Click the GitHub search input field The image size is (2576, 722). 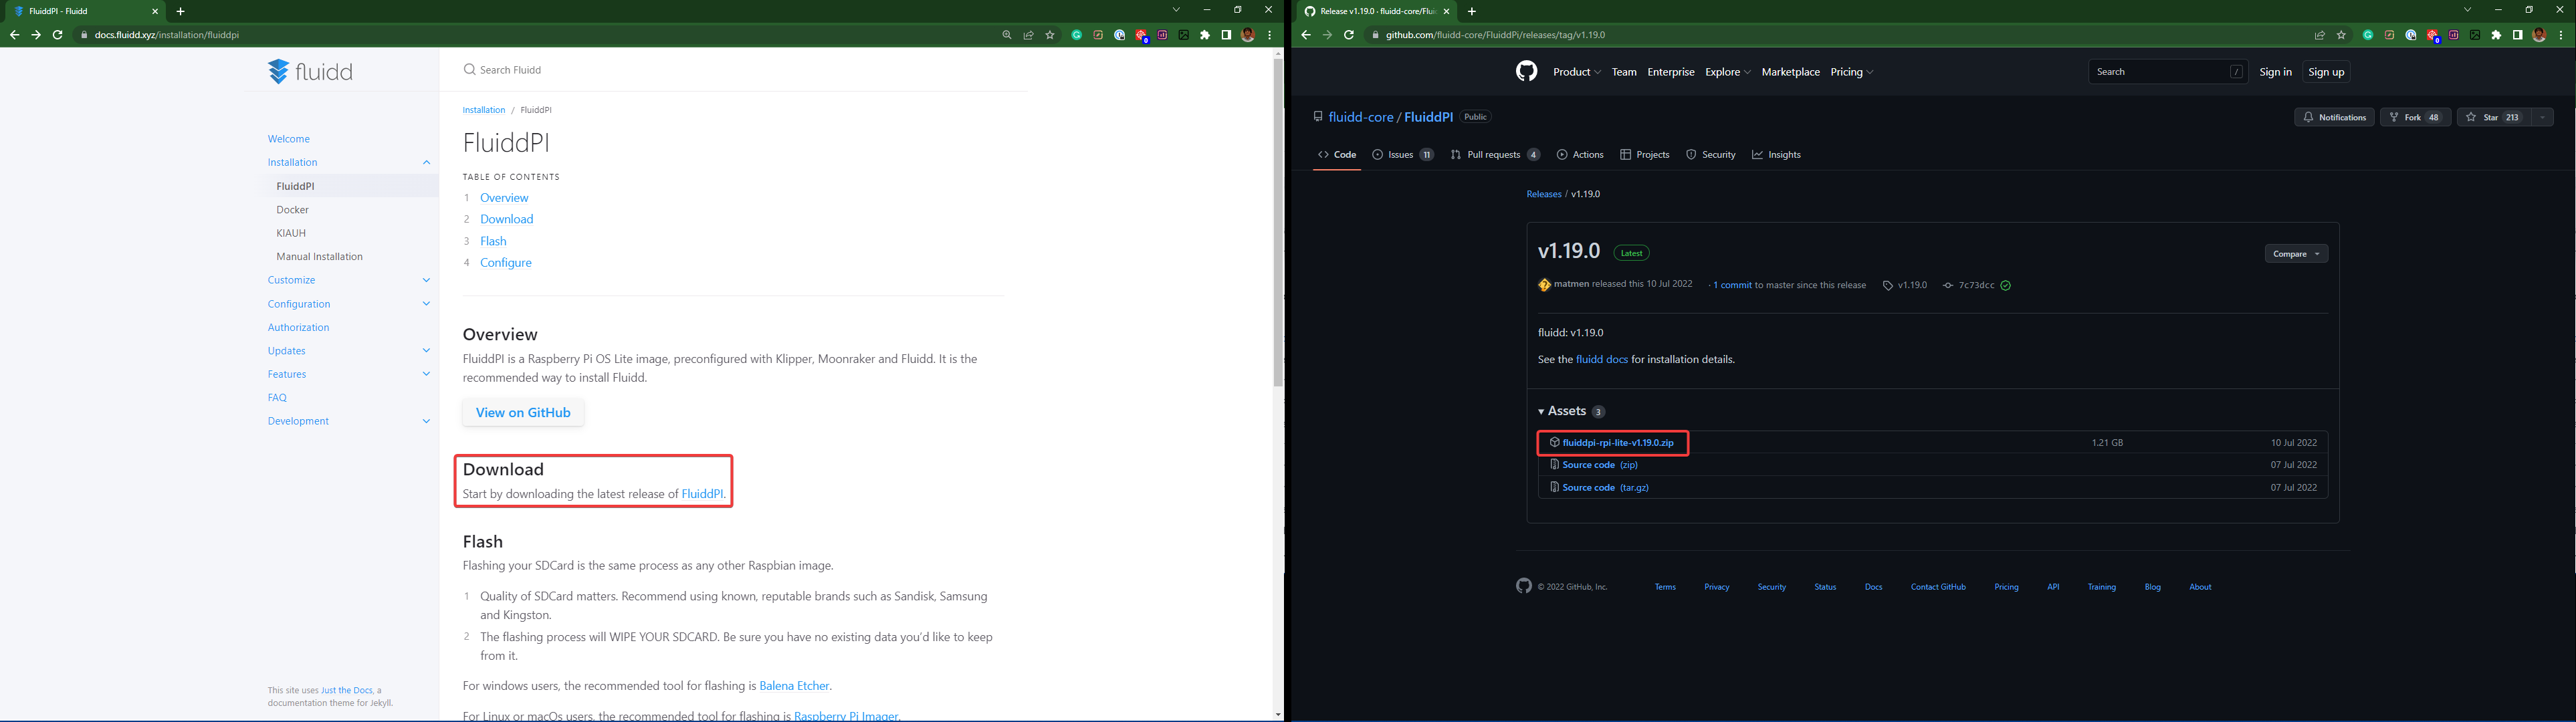coord(2168,72)
